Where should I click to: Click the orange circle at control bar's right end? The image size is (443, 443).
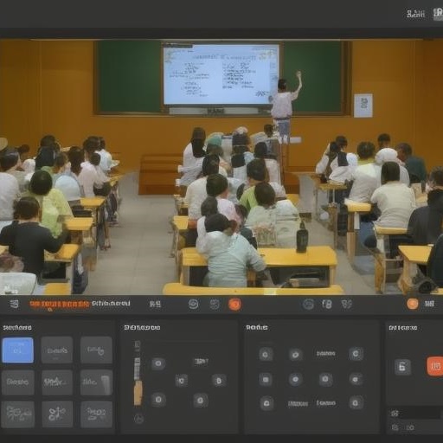[413, 304]
